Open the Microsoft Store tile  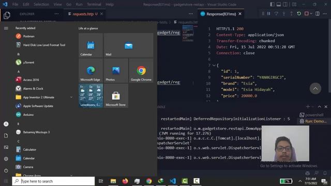[x=116, y=96]
